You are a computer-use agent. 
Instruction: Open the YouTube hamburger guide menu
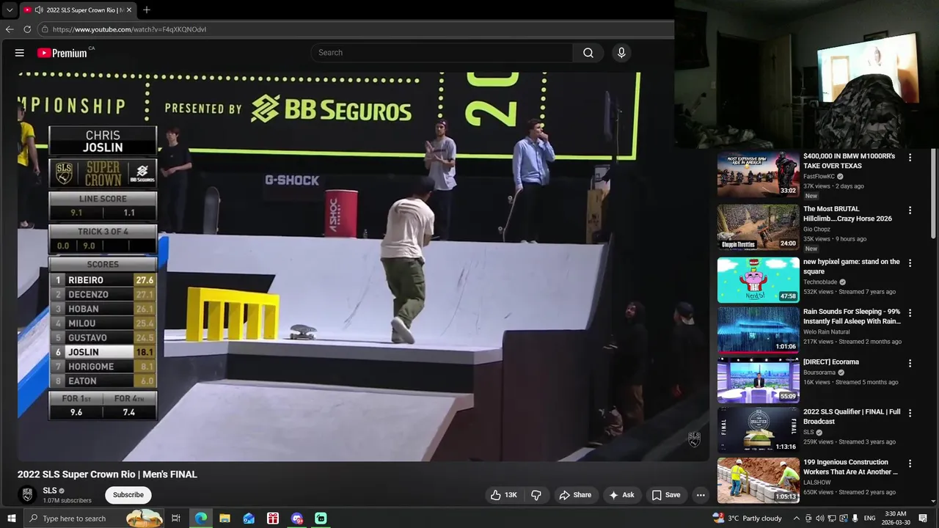[x=20, y=53]
